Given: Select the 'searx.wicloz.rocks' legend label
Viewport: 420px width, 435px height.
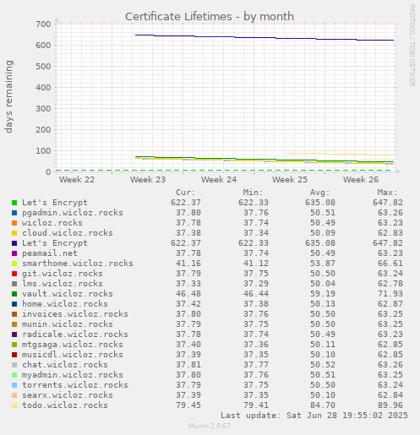Looking at the screenshot, I should coord(68,395).
